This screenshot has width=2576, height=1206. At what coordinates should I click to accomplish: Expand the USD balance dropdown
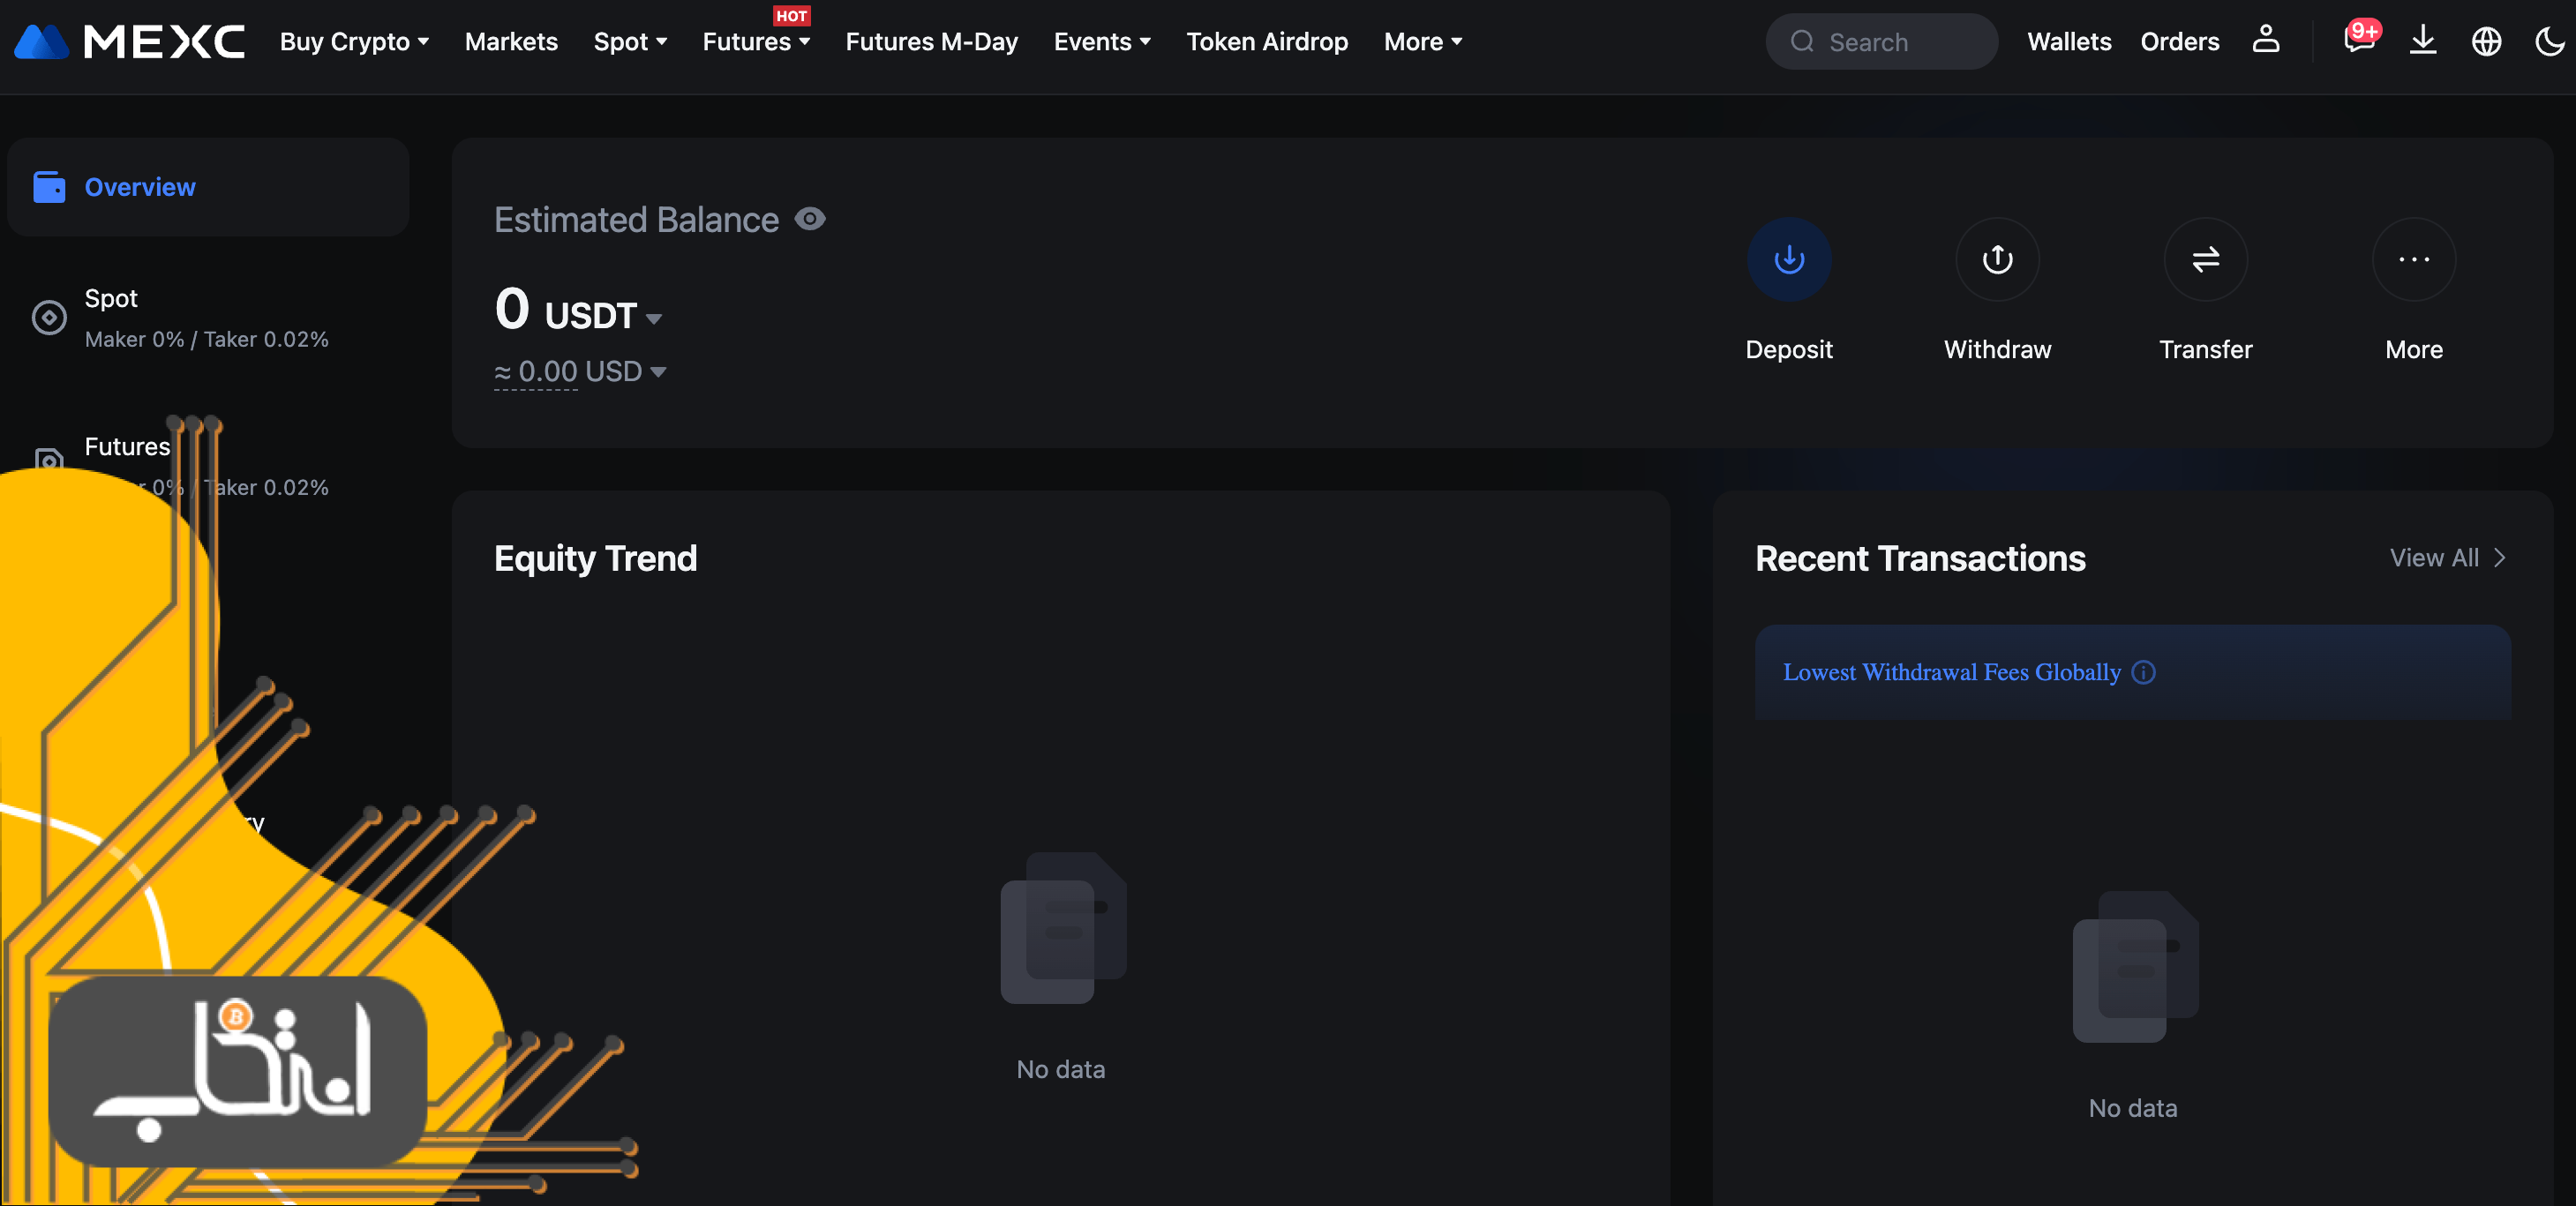tap(657, 370)
